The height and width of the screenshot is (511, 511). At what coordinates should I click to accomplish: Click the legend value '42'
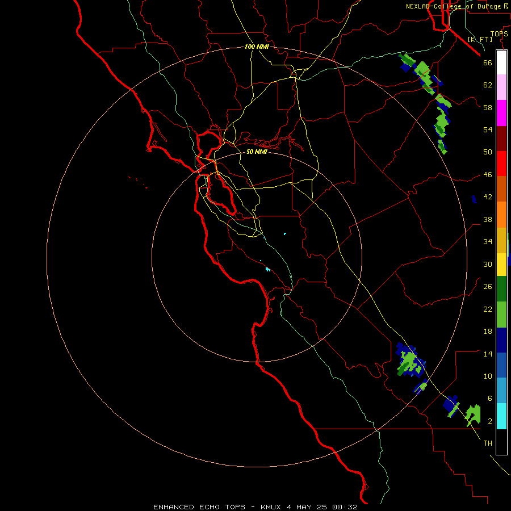coord(488,197)
